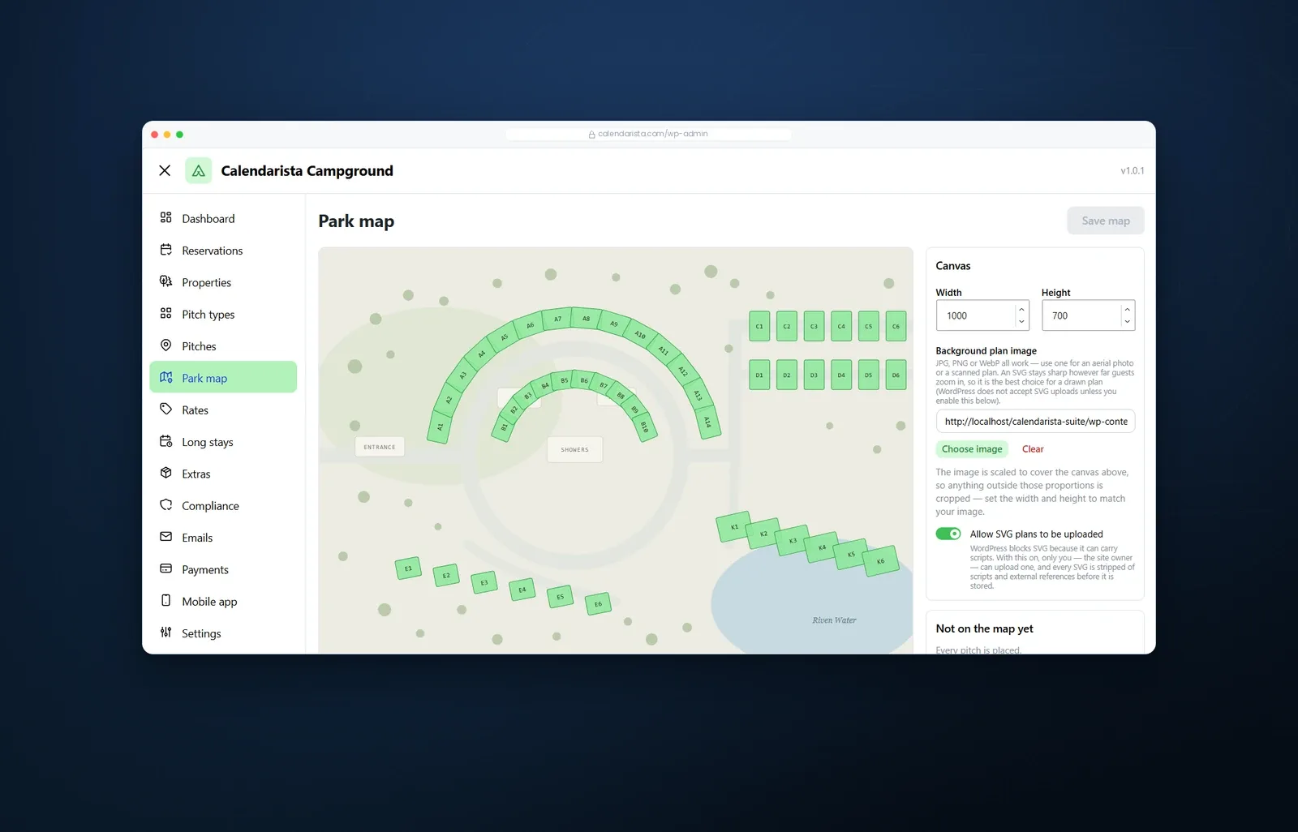Click the Park map folded-map icon

pyautogui.click(x=165, y=377)
